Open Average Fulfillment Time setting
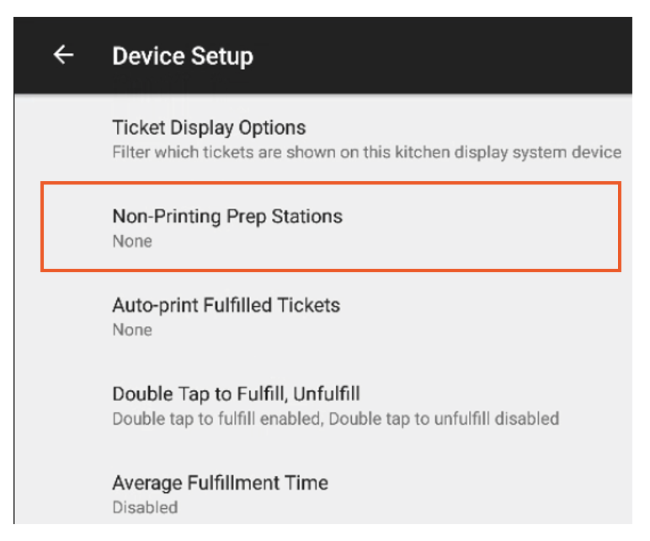Image resolution: width=650 pixels, height=541 pixels. pos(220,483)
